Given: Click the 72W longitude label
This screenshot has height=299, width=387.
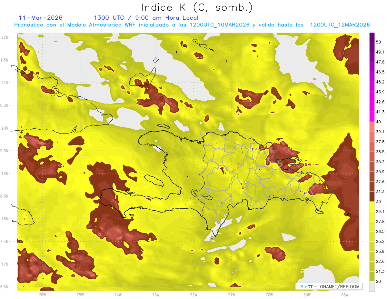Looking at the screenshot, I should pyautogui.click(x=193, y=294).
